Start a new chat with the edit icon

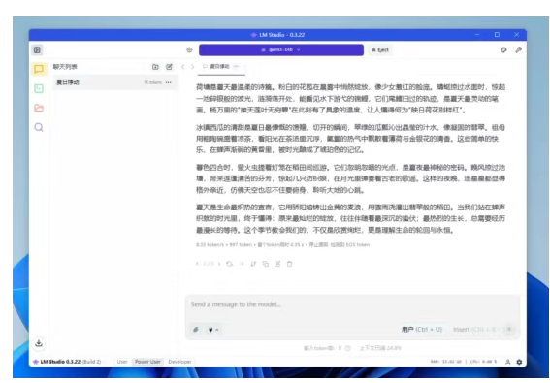169,67
